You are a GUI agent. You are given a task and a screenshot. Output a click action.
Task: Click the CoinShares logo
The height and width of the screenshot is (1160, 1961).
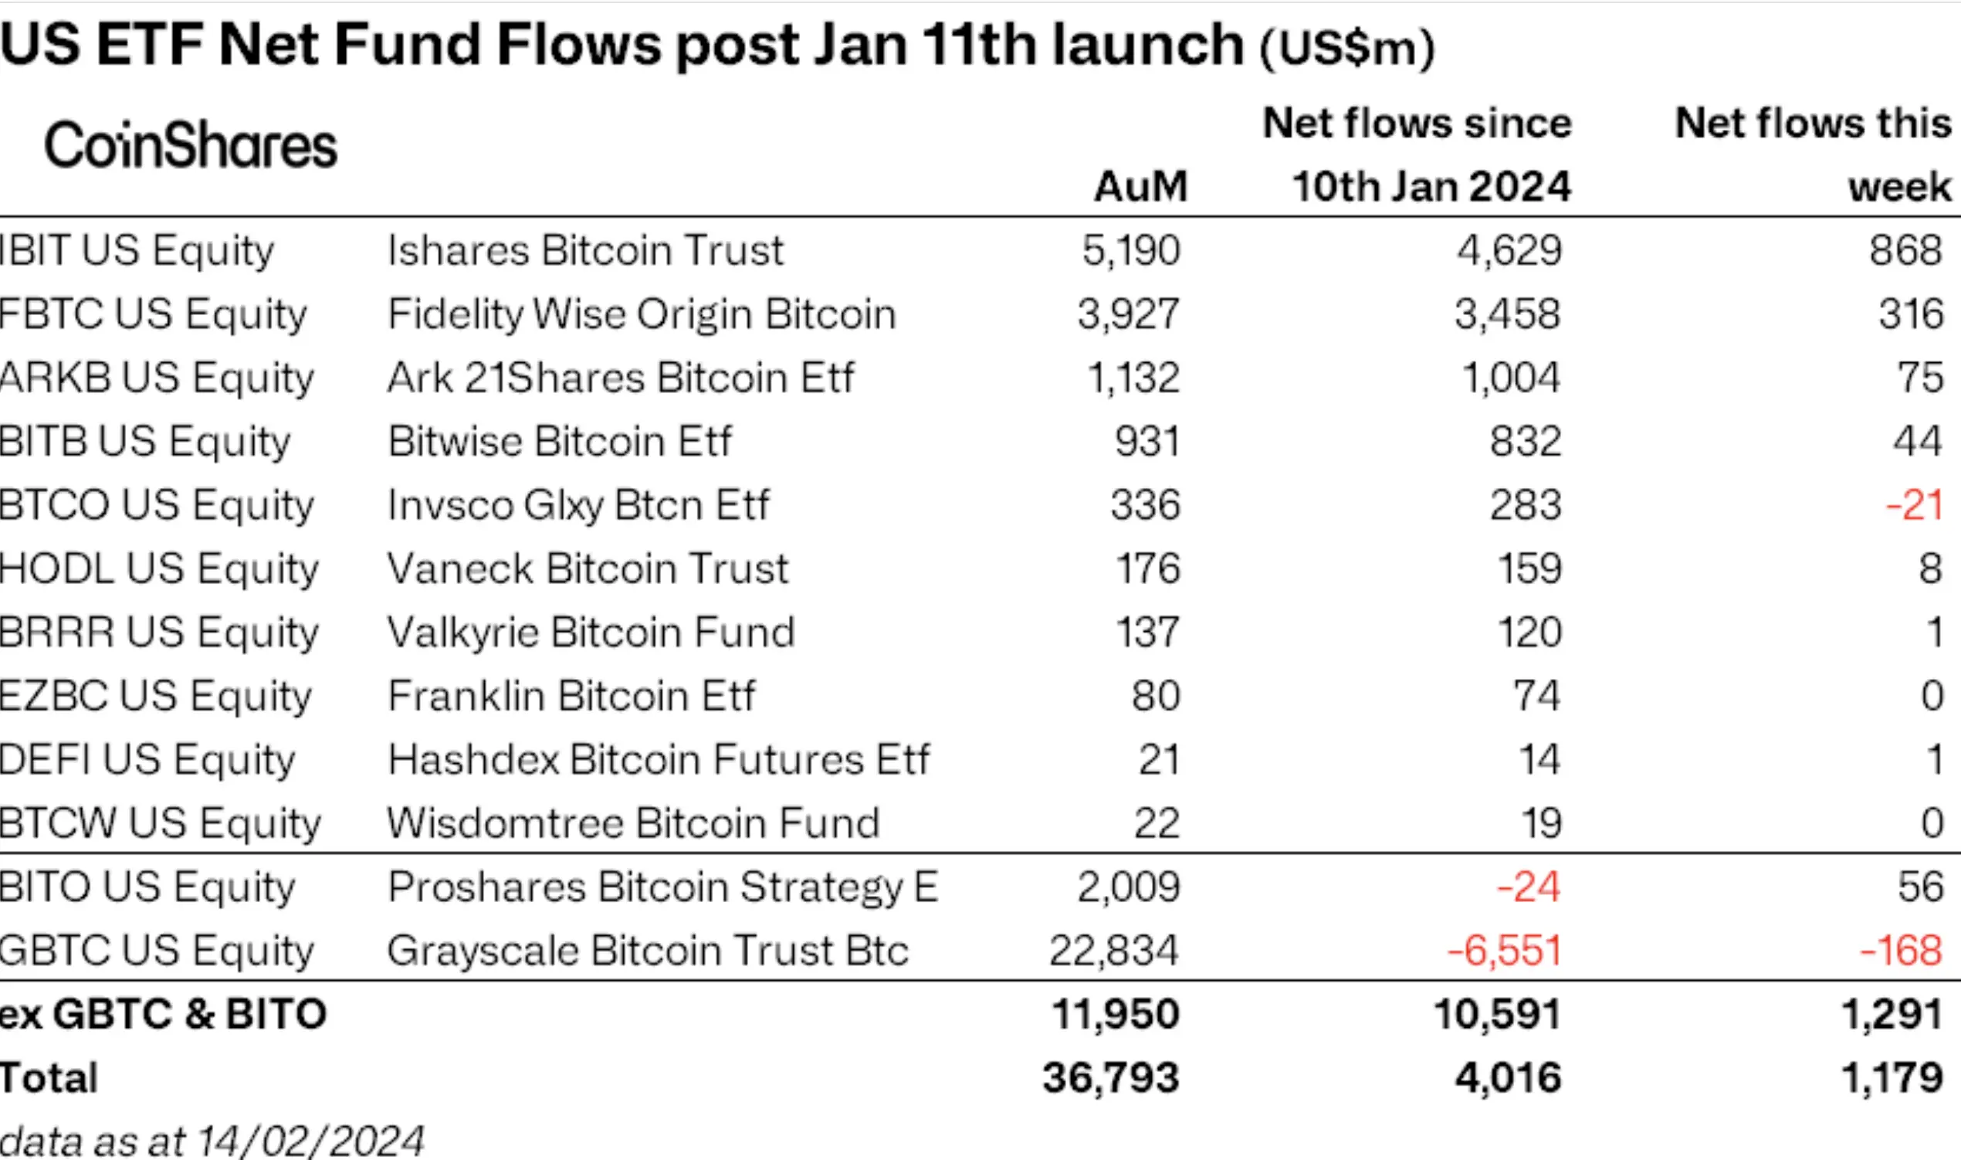[191, 145]
